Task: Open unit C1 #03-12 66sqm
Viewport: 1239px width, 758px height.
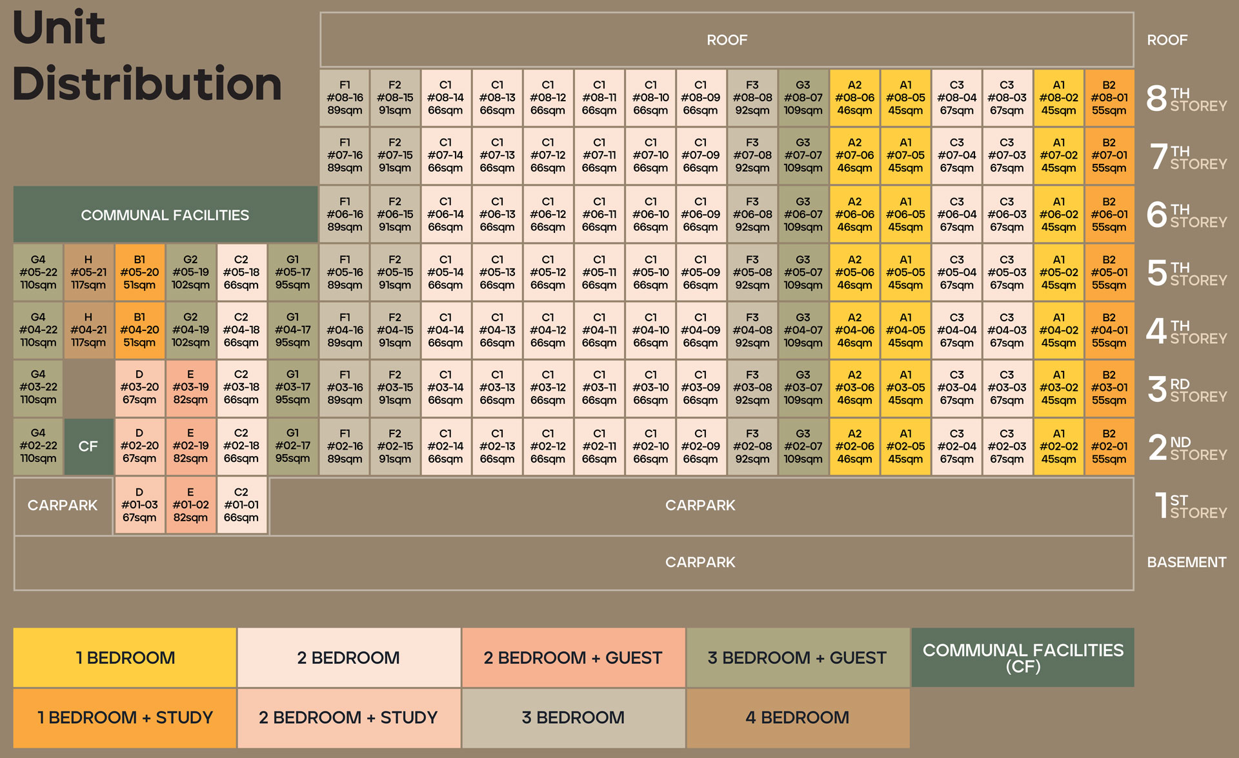Action: point(548,388)
